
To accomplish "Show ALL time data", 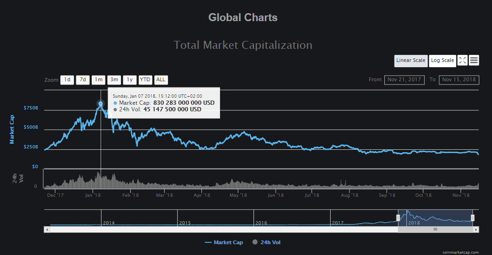I will click(x=160, y=80).
